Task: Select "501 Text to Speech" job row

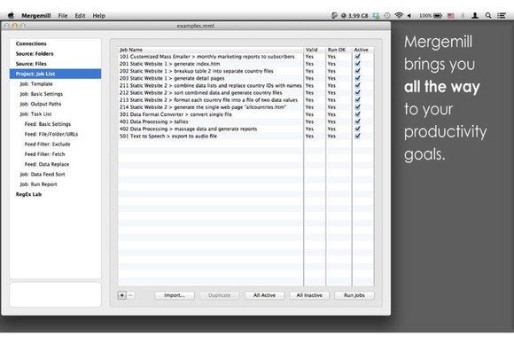Action: (x=245, y=136)
